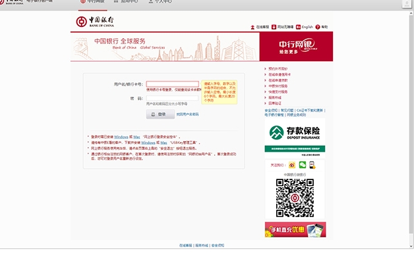
Task: Click the Bank of China page logo
Action: [95, 22]
